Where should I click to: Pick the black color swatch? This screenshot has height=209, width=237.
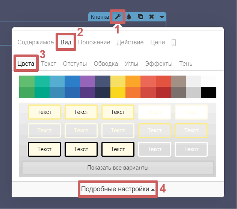pyautogui.click(x=209, y=92)
